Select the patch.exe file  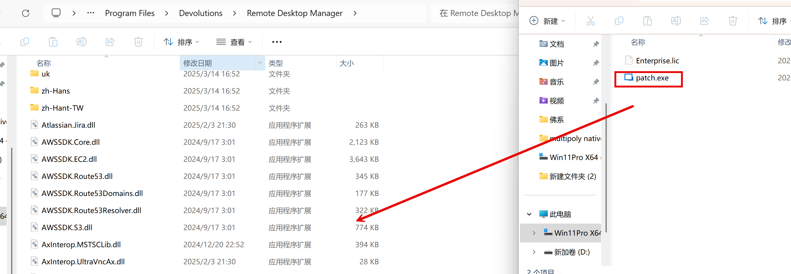click(652, 78)
